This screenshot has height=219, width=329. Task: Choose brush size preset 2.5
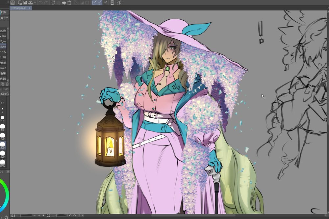(3, 102)
